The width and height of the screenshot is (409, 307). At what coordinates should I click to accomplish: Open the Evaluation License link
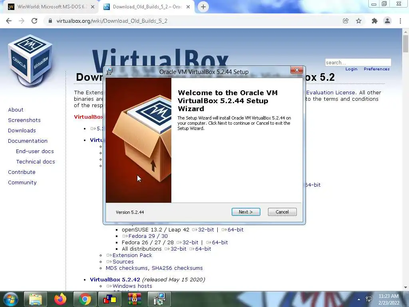(x=330, y=92)
